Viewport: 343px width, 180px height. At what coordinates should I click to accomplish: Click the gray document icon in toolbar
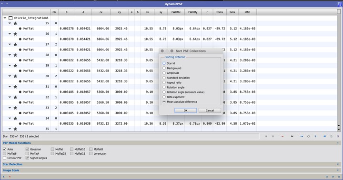pos(332,136)
